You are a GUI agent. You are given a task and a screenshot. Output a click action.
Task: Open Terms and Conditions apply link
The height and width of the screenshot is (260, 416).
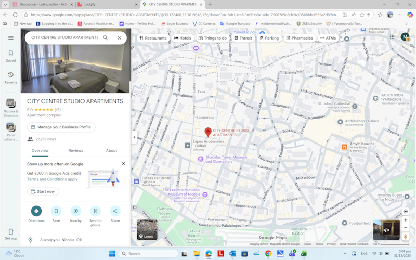coord(53,179)
